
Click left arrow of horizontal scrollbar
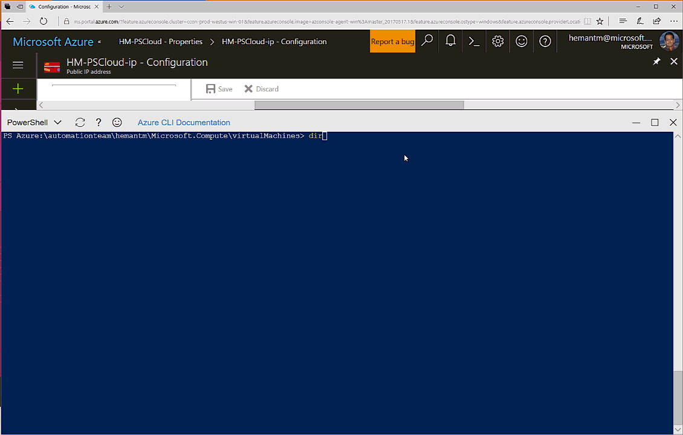click(41, 105)
